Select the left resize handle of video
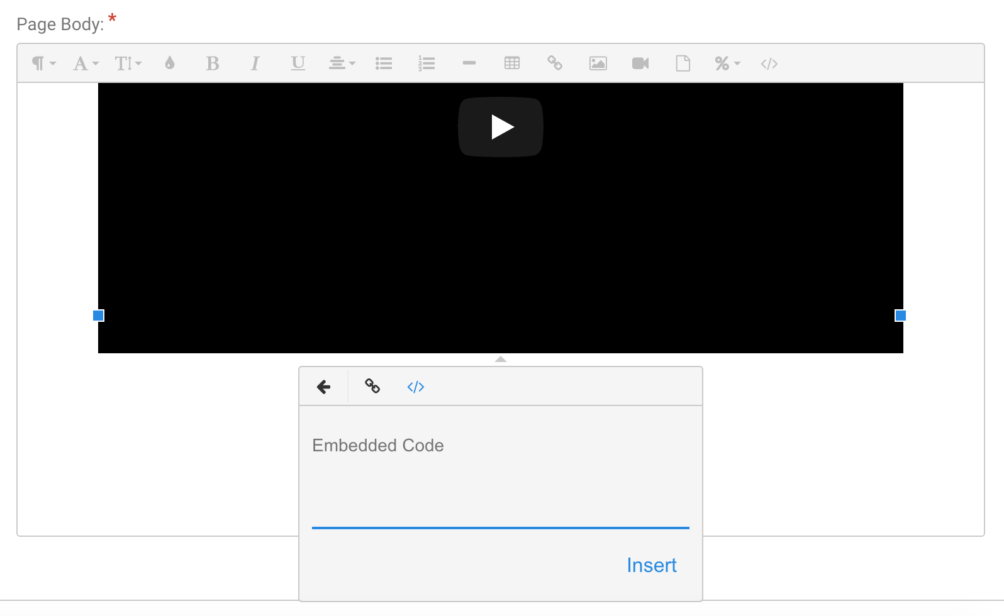Viewport: 1004px width, 616px height. pyautogui.click(x=99, y=316)
